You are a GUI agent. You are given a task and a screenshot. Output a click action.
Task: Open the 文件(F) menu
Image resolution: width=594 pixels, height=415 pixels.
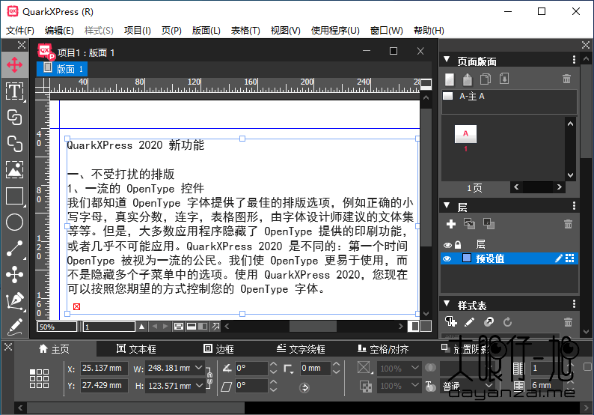[x=20, y=31]
